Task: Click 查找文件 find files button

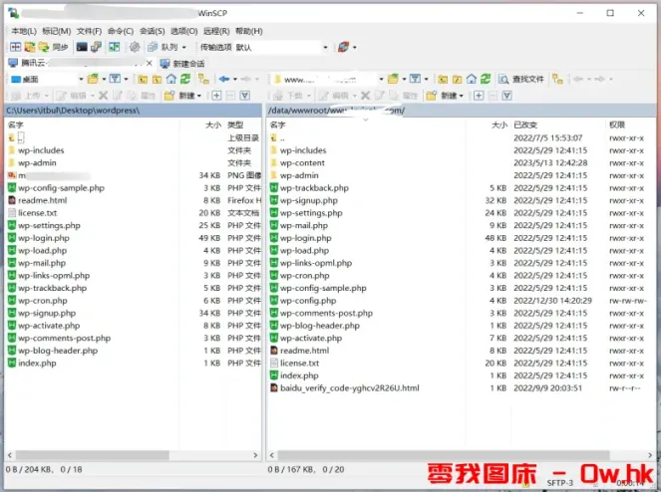Action: 521,79
